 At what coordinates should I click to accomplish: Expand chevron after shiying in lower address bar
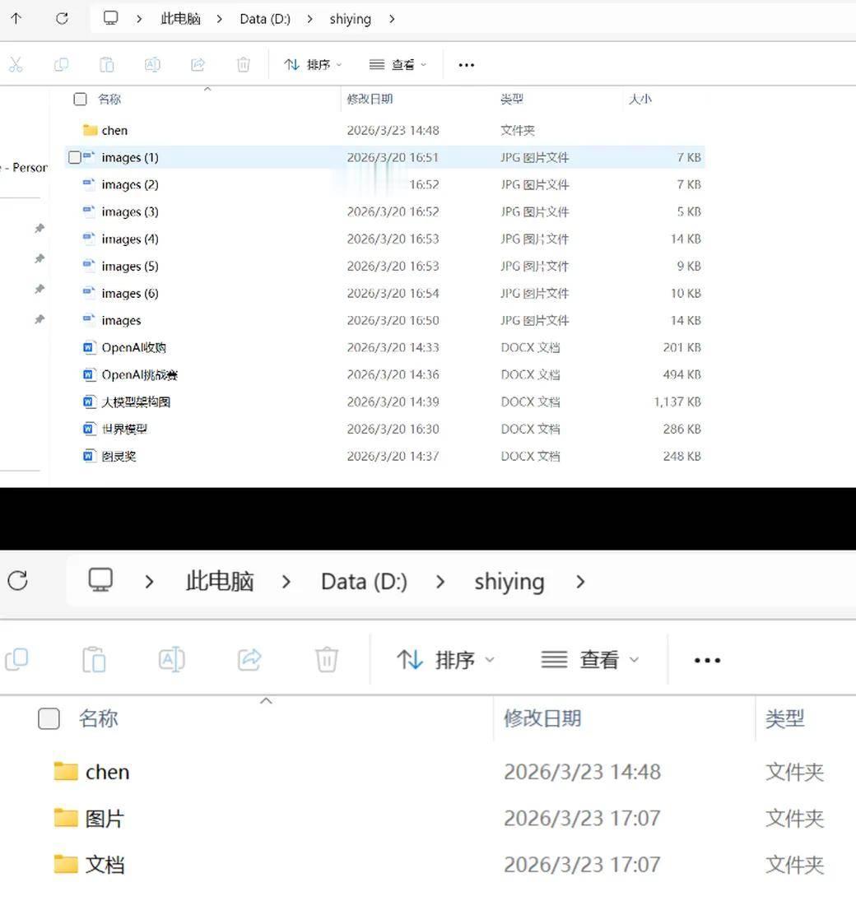[580, 582]
